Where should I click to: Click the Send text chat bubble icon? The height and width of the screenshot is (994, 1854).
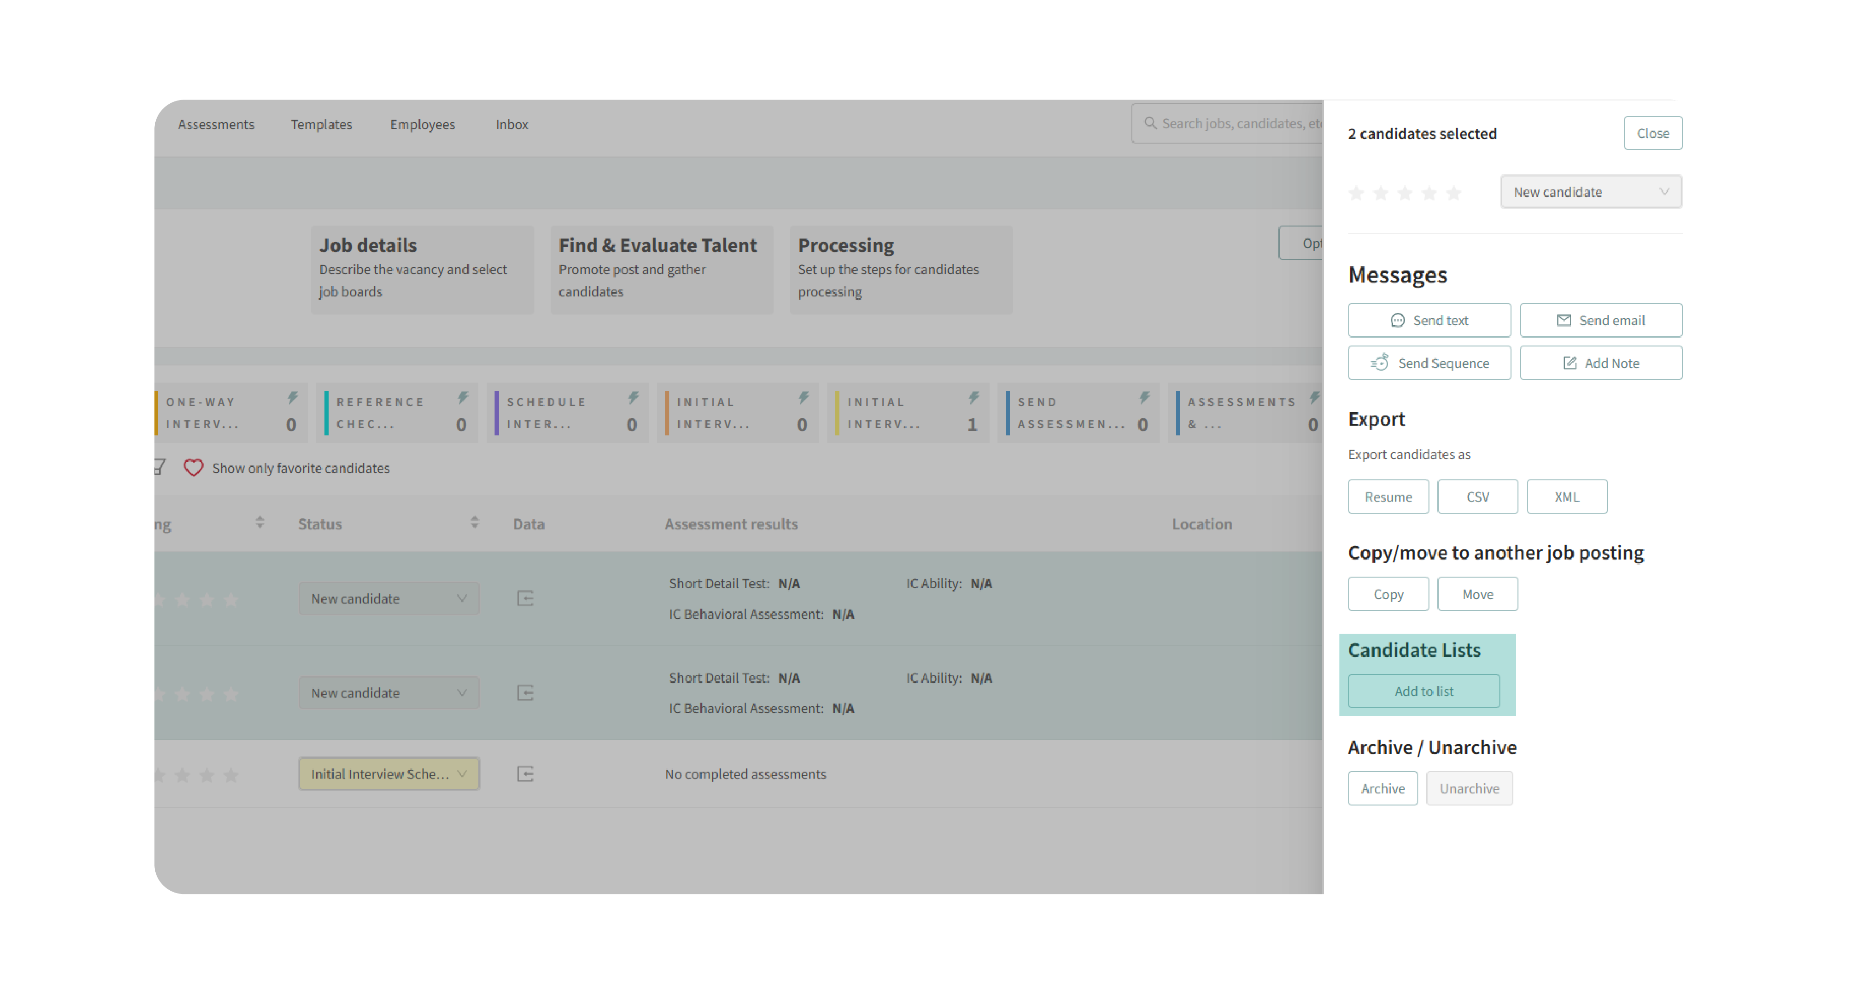[1397, 320]
